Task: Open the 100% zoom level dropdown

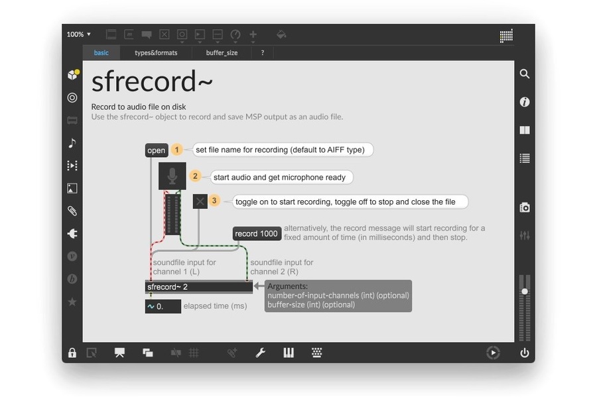Action: [x=79, y=34]
